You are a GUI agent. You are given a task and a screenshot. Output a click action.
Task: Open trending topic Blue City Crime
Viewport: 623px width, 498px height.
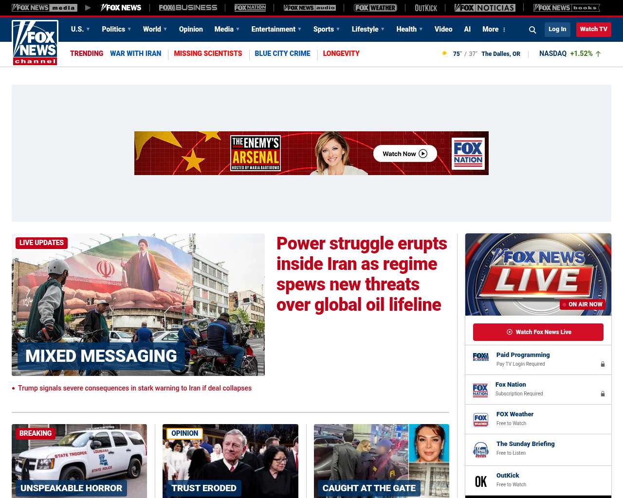click(x=282, y=53)
